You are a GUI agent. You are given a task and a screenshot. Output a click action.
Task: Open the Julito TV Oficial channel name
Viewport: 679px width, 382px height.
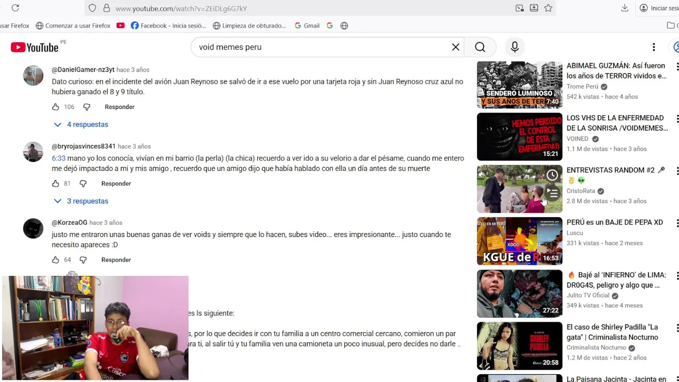point(588,296)
